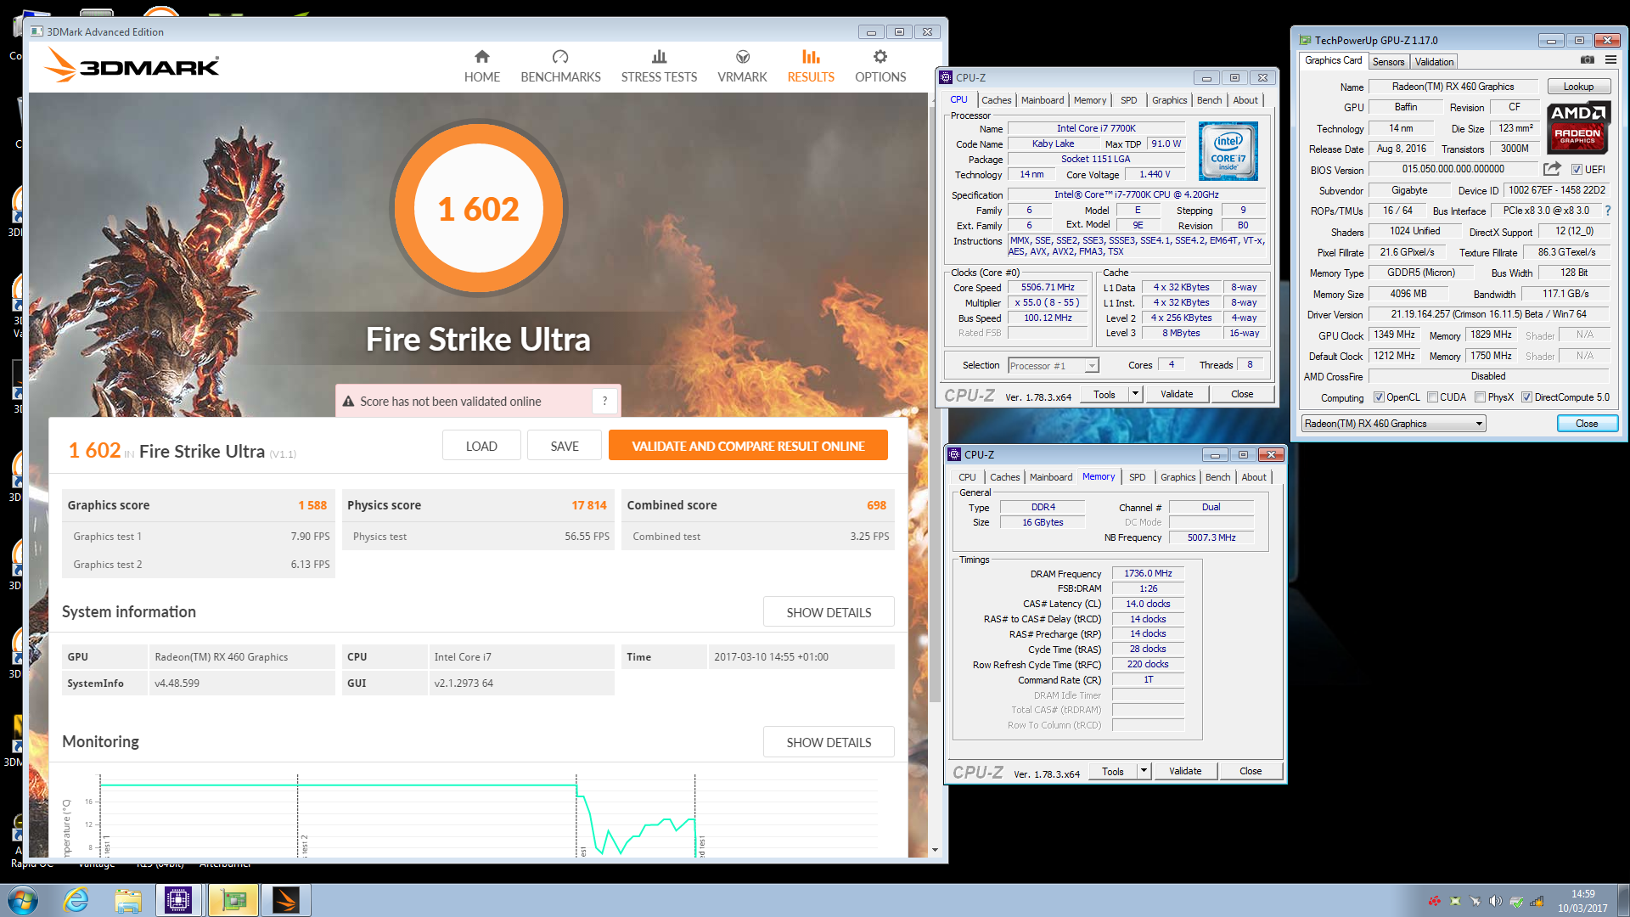Screen dimensions: 1630x917
Task: Click Lookup button in GPU-Z
Action: coord(1578,87)
